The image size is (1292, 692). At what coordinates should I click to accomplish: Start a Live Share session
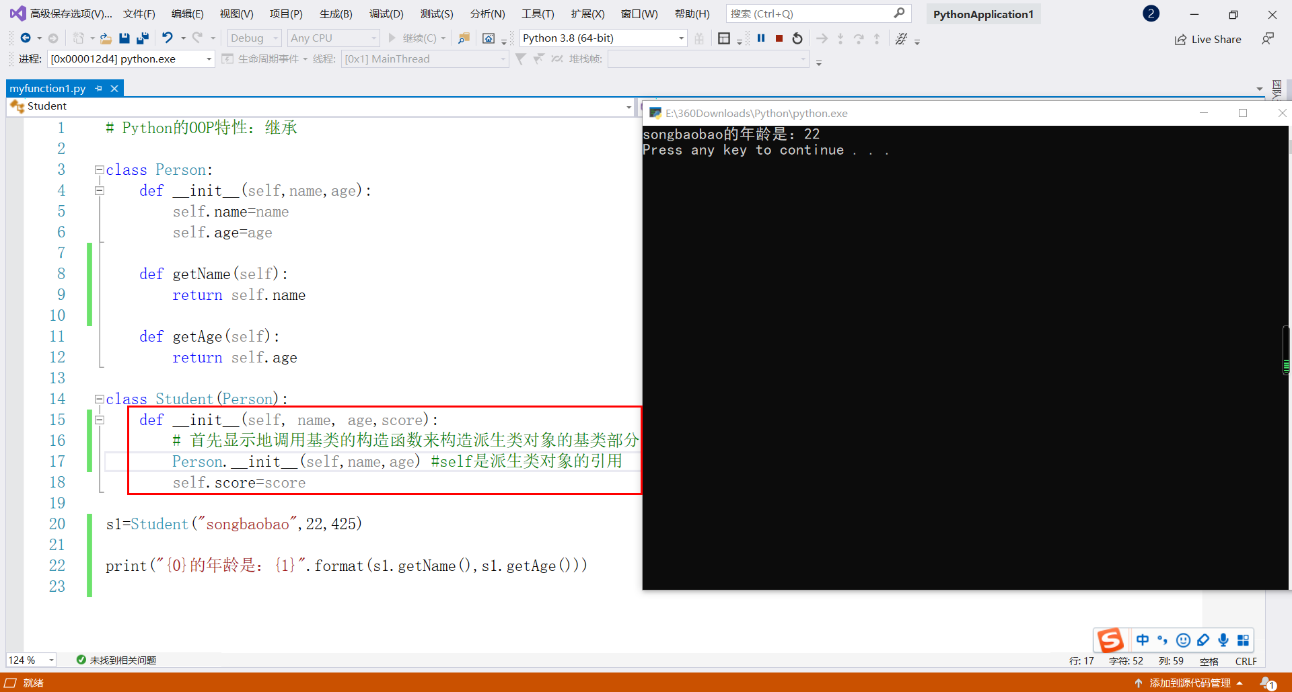[x=1208, y=39]
